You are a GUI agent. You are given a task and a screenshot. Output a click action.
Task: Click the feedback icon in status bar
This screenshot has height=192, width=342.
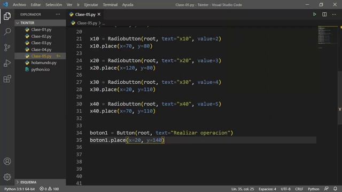point(327,189)
